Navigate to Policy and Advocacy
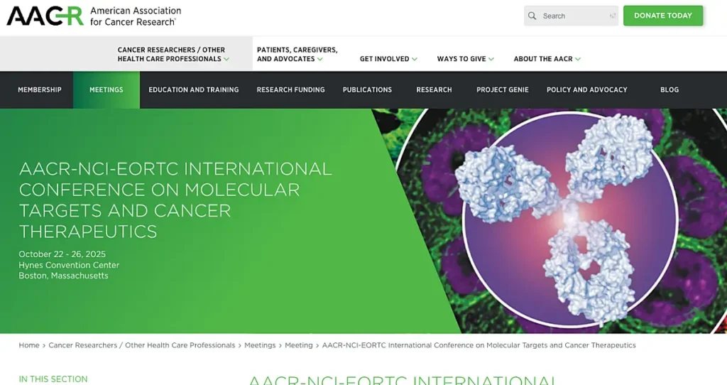This screenshot has width=727, height=385. pyautogui.click(x=586, y=90)
